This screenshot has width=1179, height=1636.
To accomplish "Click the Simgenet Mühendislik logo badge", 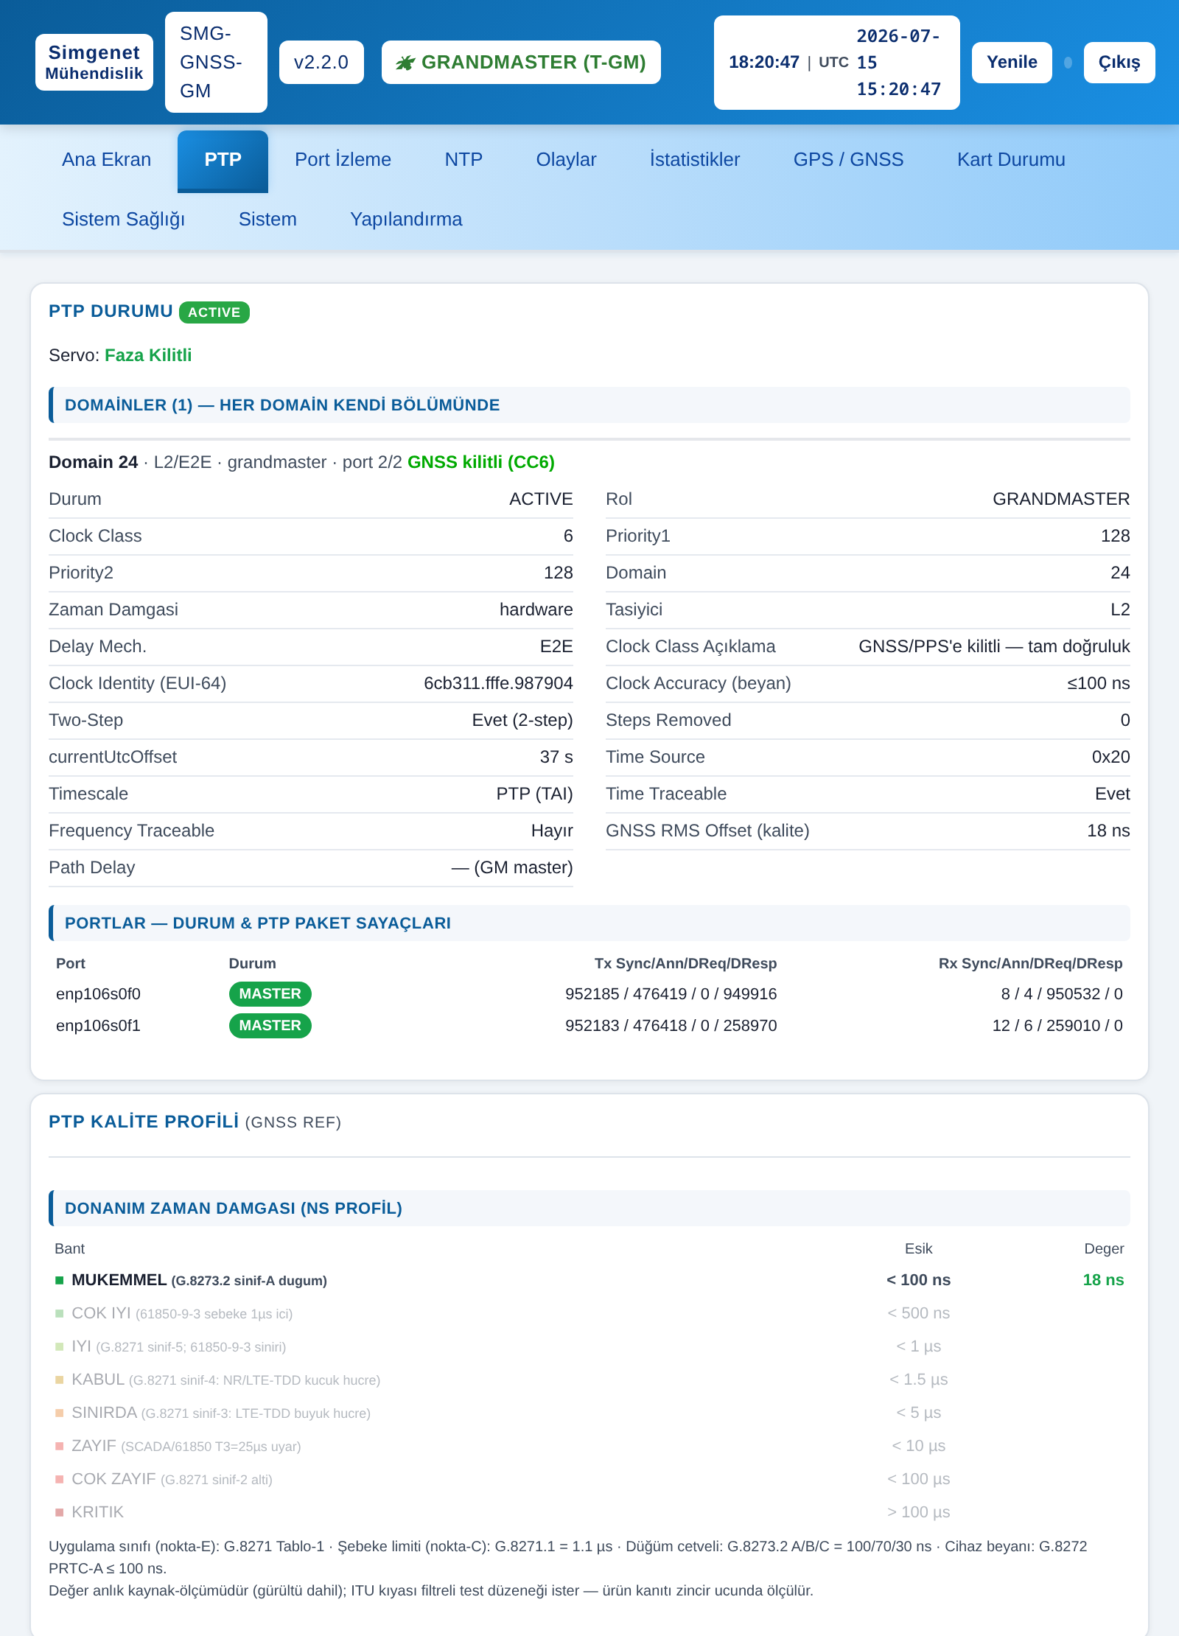I will (x=94, y=63).
